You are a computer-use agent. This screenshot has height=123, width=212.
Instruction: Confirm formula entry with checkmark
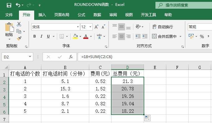[x=60, y=57]
